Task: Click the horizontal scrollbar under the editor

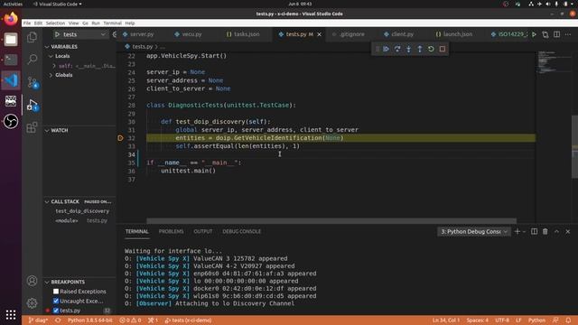Action: click(x=331, y=220)
